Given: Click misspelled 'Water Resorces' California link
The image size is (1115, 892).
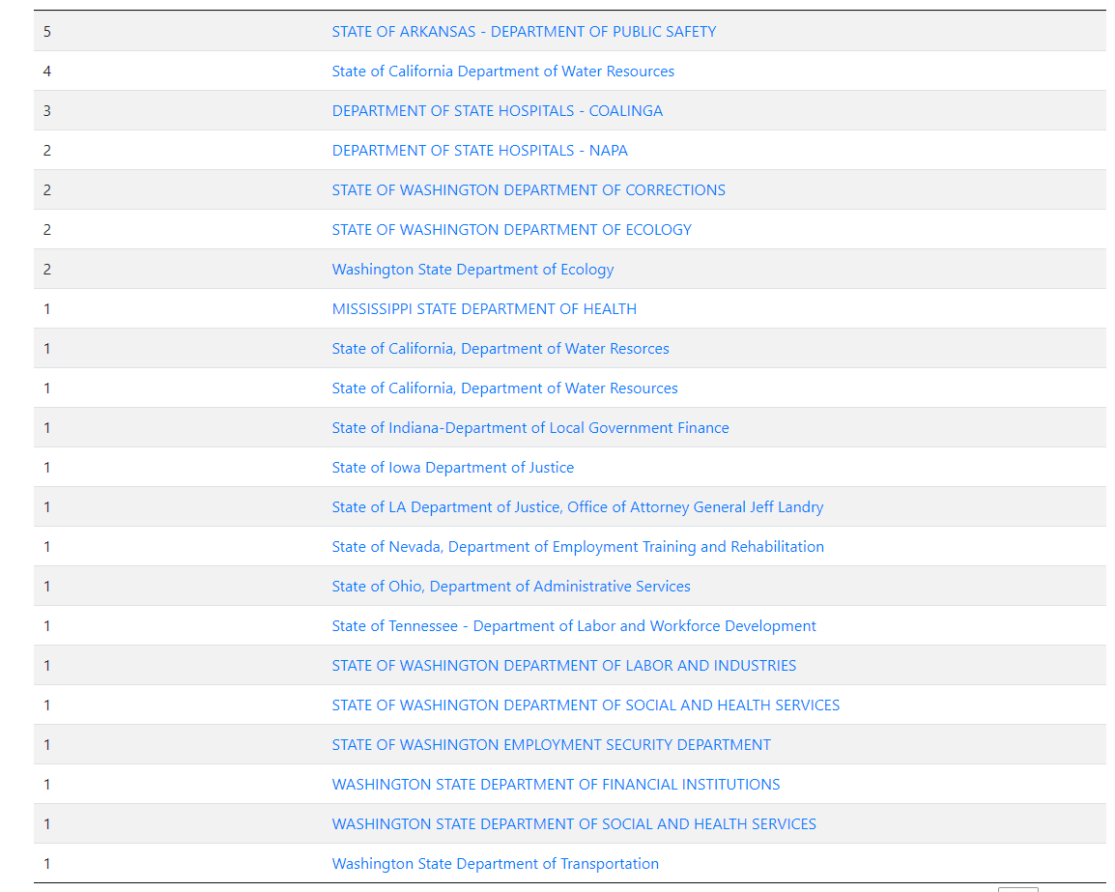Looking at the screenshot, I should pyautogui.click(x=500, y=349).
